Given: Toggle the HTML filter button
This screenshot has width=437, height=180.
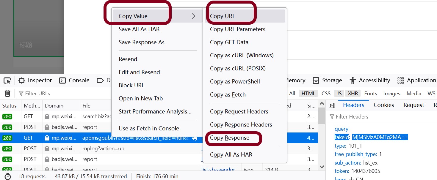Looking at the screenshot, I should [x=308, y=94].
